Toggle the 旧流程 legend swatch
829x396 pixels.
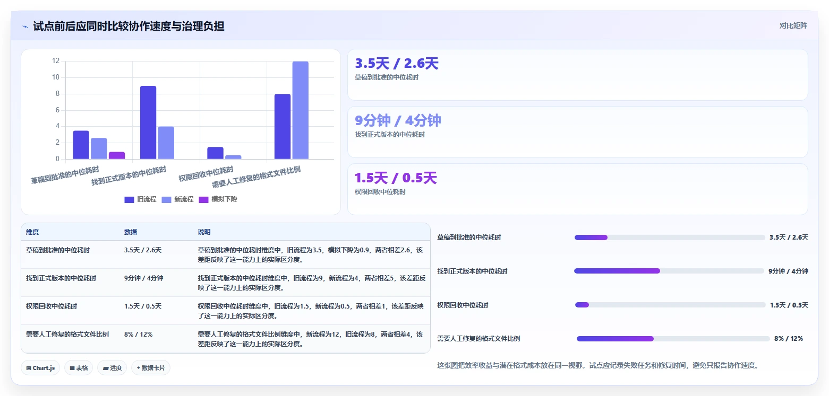point(129,199)
